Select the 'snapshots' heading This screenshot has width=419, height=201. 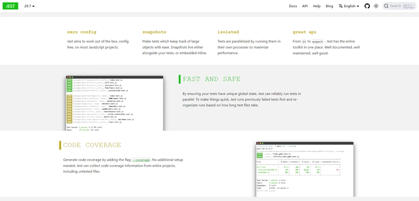tap(154, 32)
